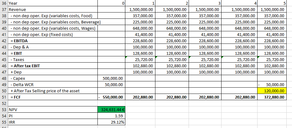Click the Delta WCR value in year 5
The height and width of the screenshot is (128, 292).
coord(272,84)
